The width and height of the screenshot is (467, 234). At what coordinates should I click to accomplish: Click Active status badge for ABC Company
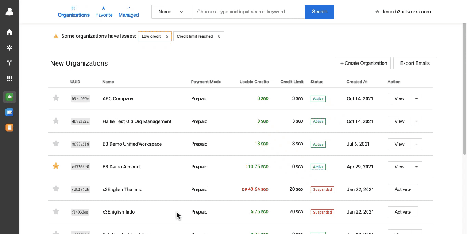coord(318,99)
